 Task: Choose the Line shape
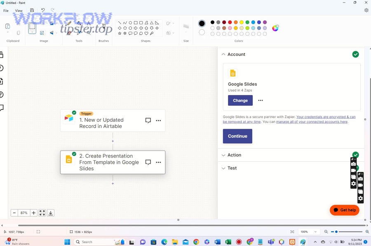pos(120,23)
